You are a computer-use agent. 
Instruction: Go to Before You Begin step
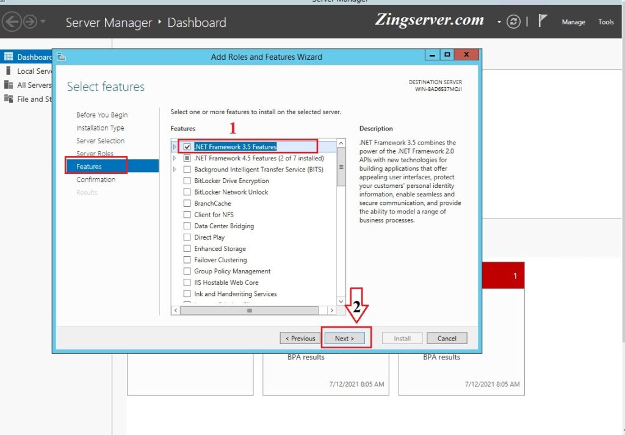point(102,115)
